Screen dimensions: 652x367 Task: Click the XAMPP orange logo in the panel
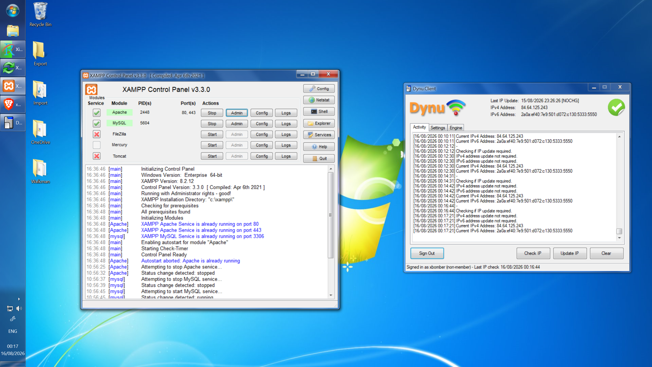[91, 90]
